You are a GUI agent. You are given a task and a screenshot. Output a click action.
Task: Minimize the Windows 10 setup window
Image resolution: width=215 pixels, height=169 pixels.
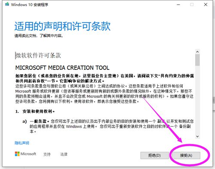tap(178, 5)
